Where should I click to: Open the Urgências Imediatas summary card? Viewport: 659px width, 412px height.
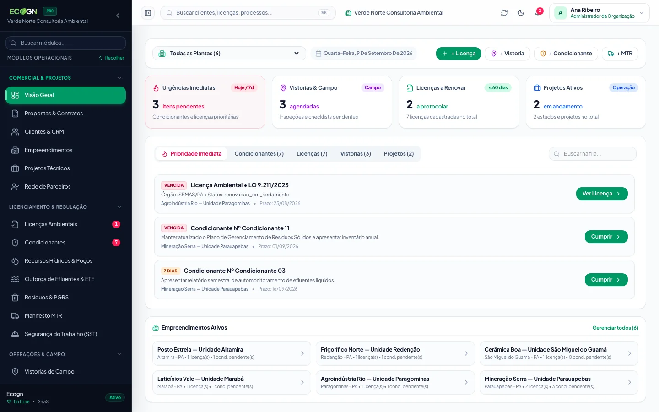click(x=205, y=102)
